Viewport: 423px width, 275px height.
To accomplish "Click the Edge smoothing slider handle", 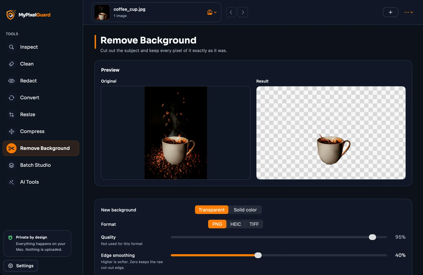I will (258, 255).
